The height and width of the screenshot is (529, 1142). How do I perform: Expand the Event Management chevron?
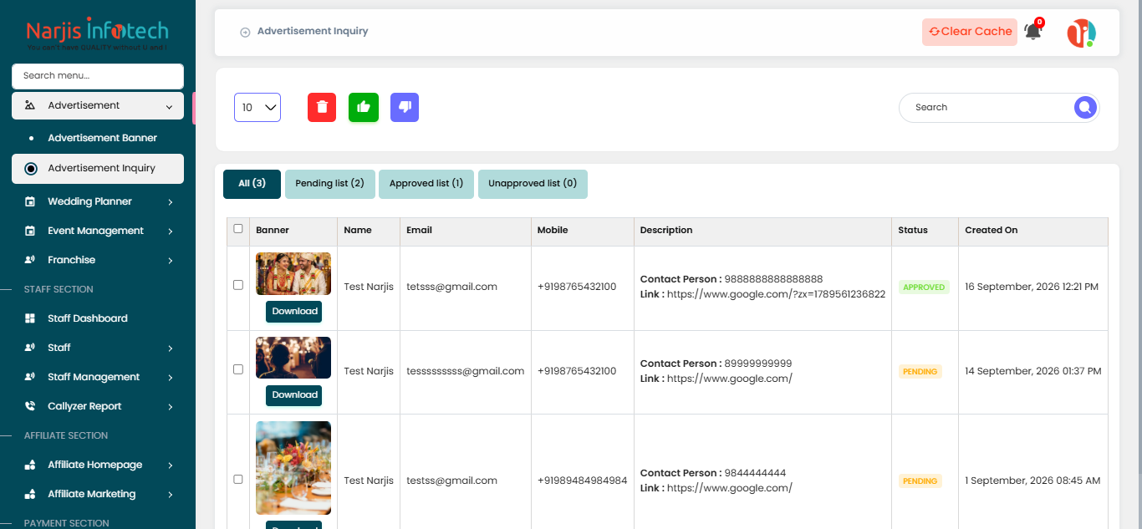170,231
